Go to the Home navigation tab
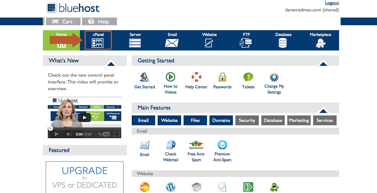Screen dimensions: 377x193 [x=61, y=40]
